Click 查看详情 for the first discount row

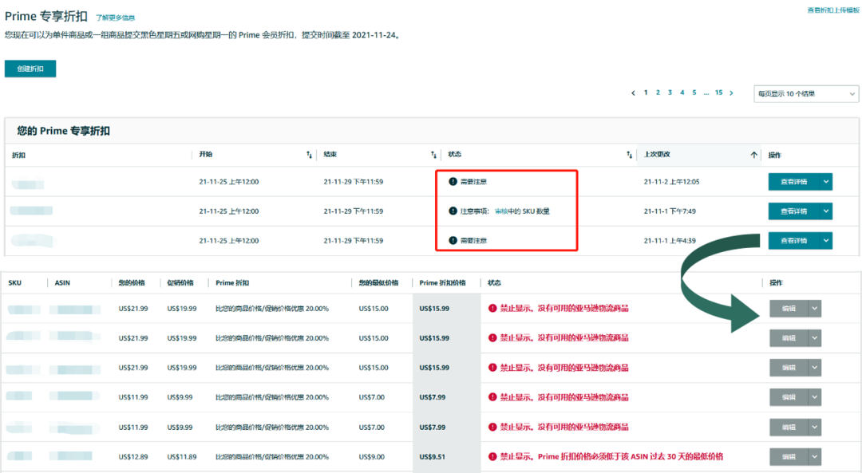coord(793,182)
